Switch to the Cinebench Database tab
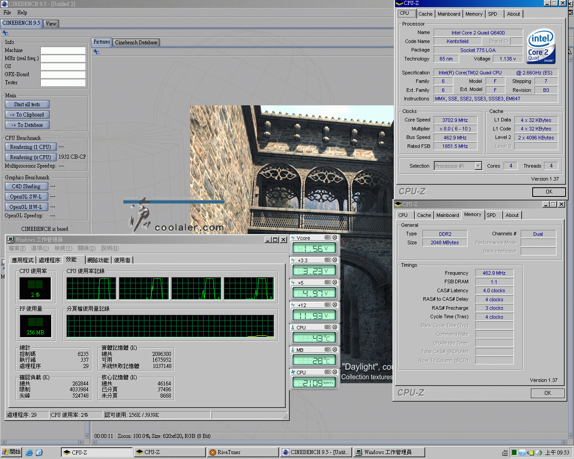The height and width of the screenshot is (459, 574). click(x=136, y=43)
